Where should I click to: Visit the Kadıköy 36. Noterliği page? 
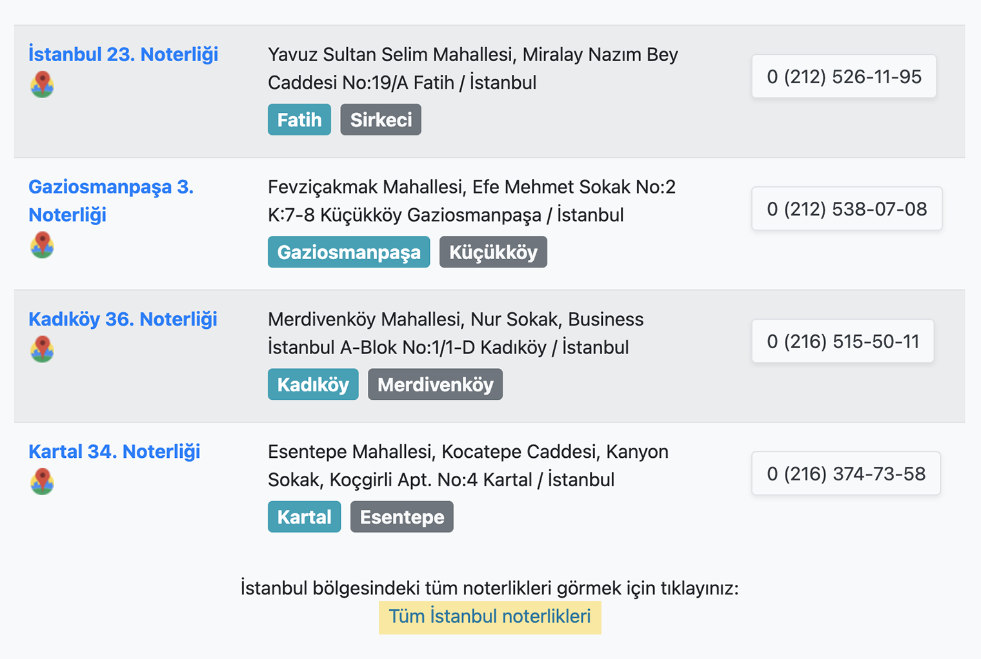tap(123, 319)
